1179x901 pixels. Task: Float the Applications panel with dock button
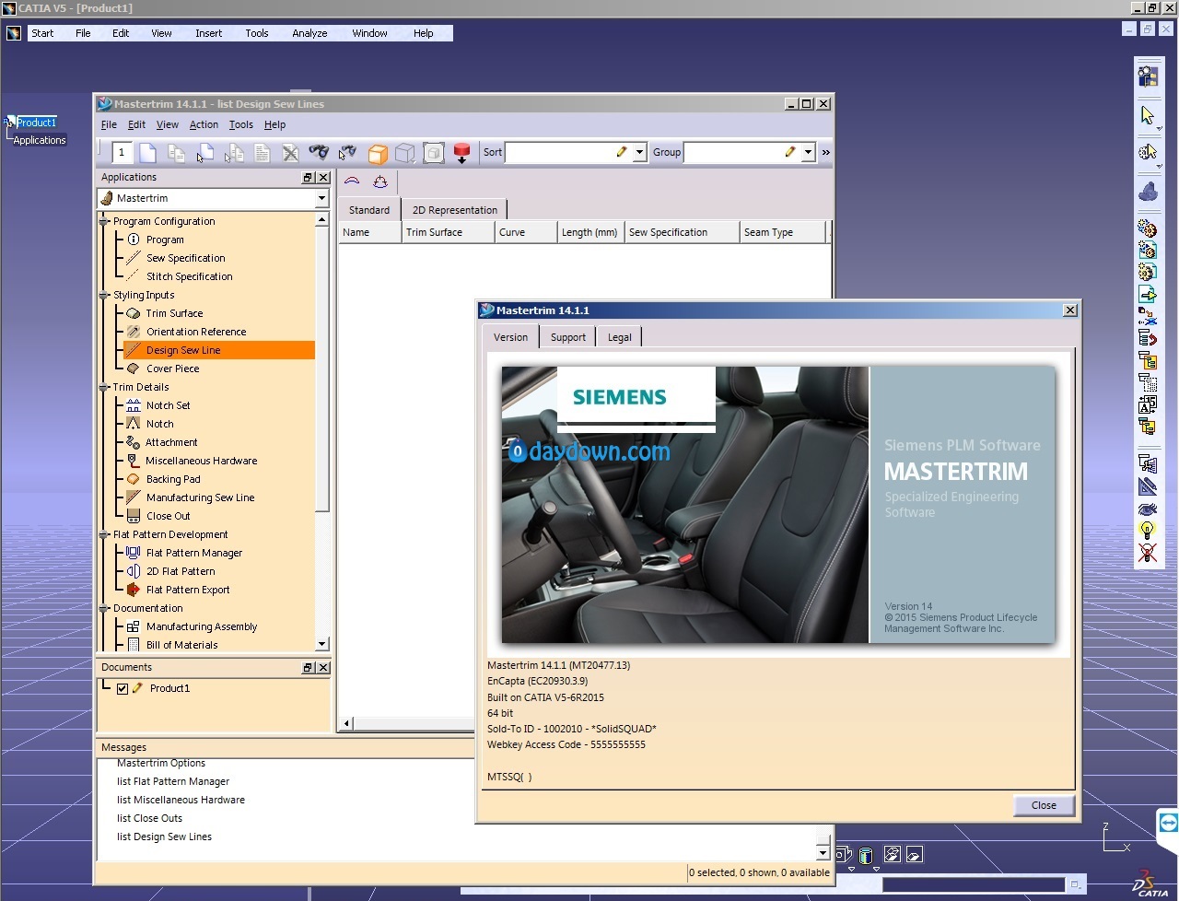[308, 178]
